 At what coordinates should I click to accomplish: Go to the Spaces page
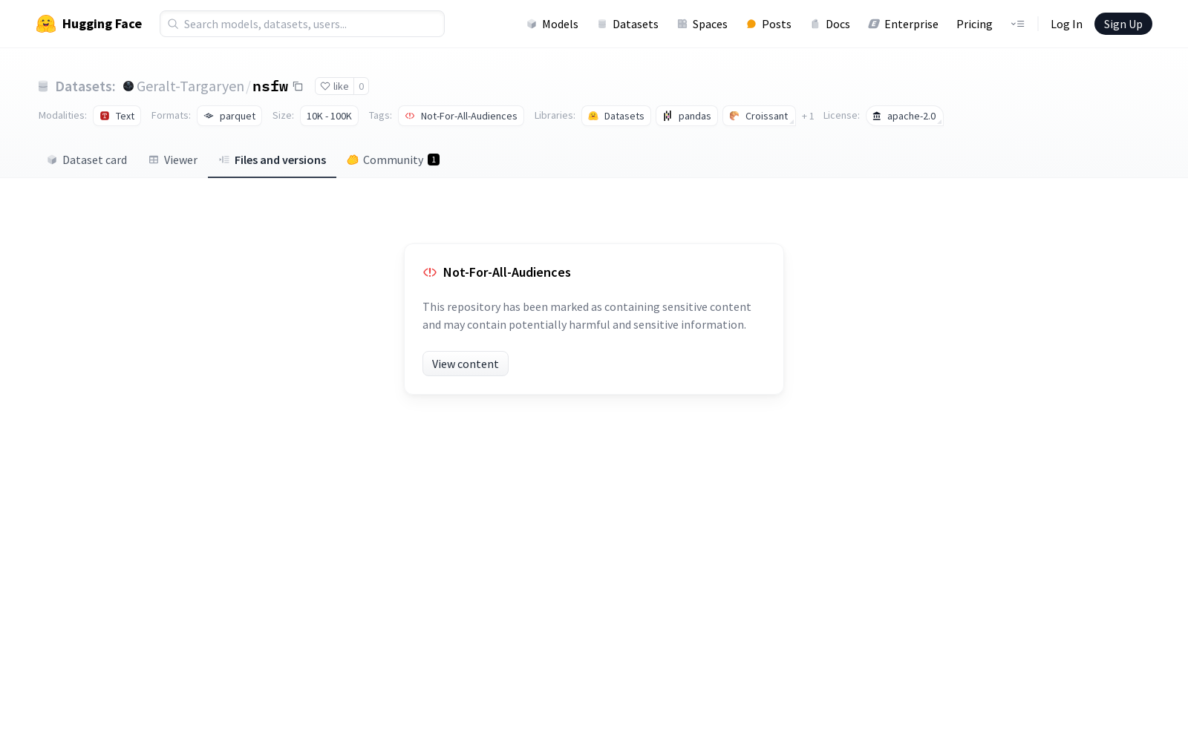(702, 24)
